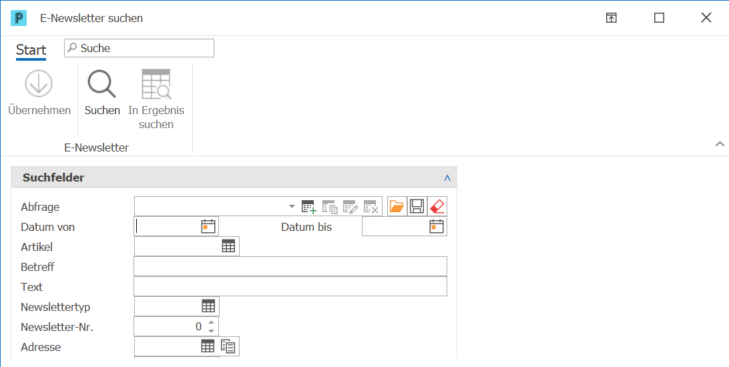Click the E-Newsletter ribbon group label

coord(97,147)
